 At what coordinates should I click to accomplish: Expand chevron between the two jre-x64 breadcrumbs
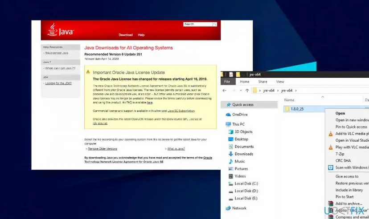pos(278,91)
